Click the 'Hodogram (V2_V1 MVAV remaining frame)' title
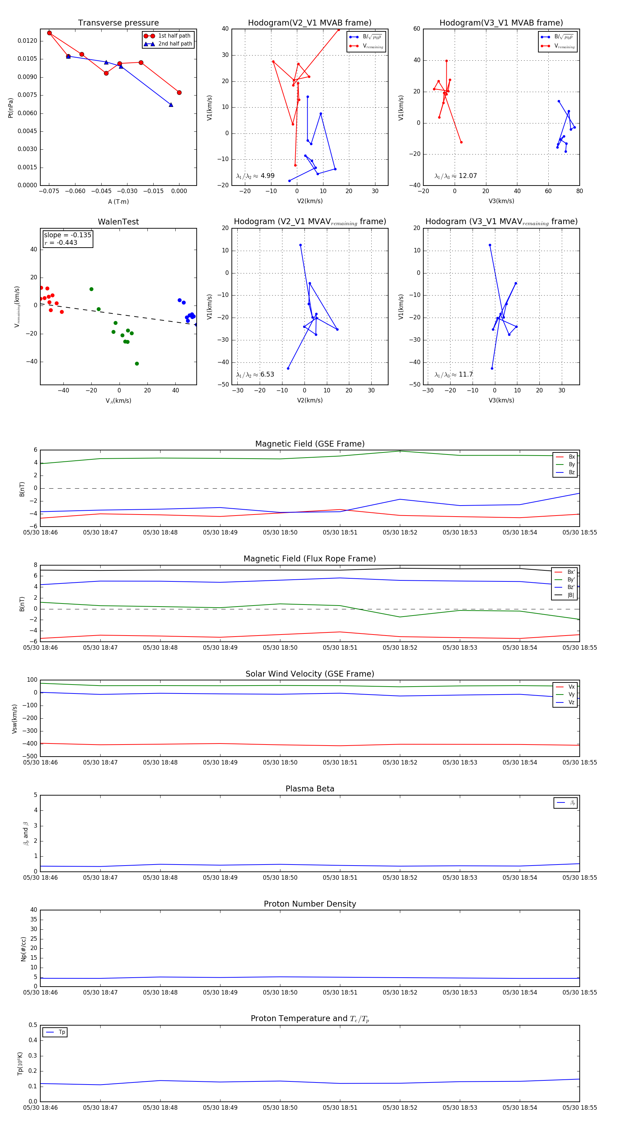The height and width of the screenshot is (1138, 620). pos(310,222)
